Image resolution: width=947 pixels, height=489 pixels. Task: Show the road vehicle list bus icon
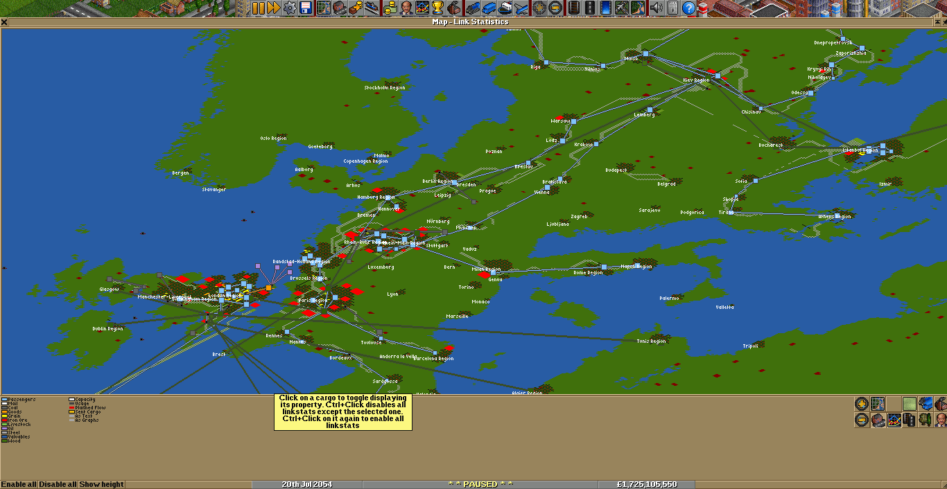489,8
